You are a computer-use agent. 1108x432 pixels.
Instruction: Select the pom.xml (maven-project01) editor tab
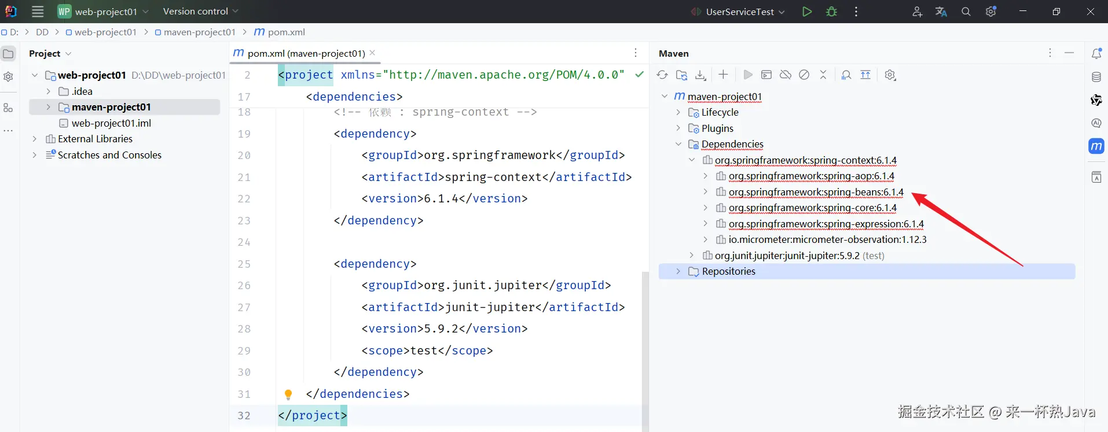coord(306,54)
